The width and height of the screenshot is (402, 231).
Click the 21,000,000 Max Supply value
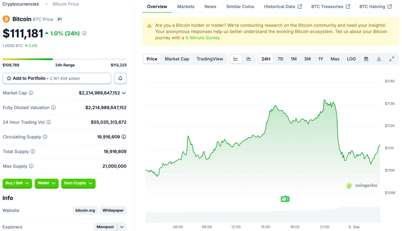pos(114,166)
